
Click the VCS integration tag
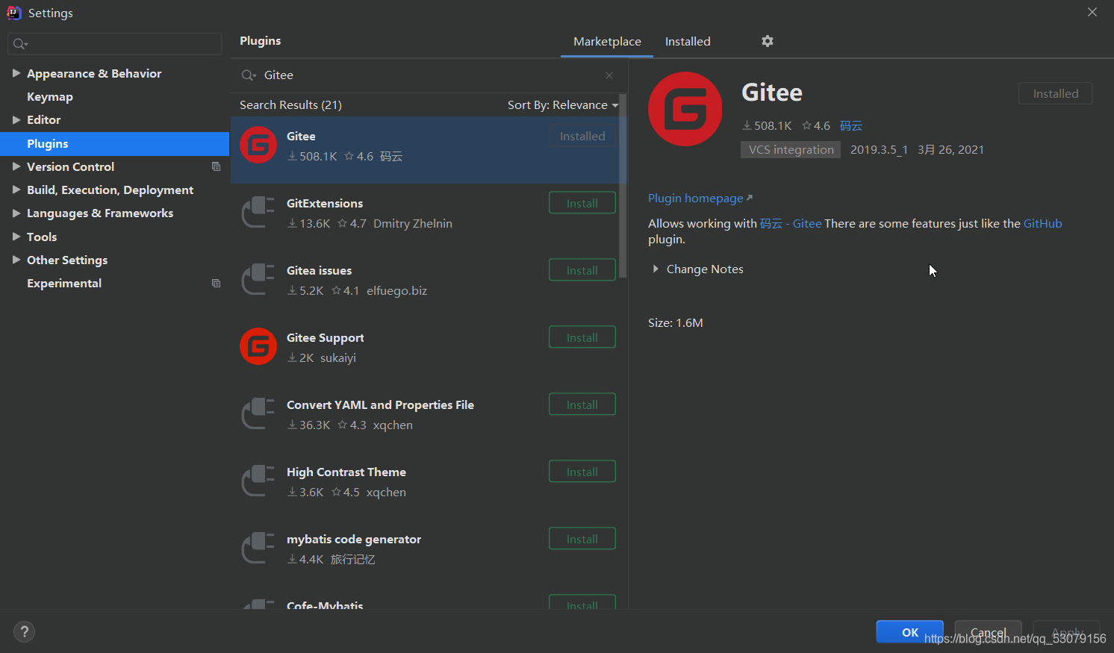pyautogui.click(x=791, y=150)
